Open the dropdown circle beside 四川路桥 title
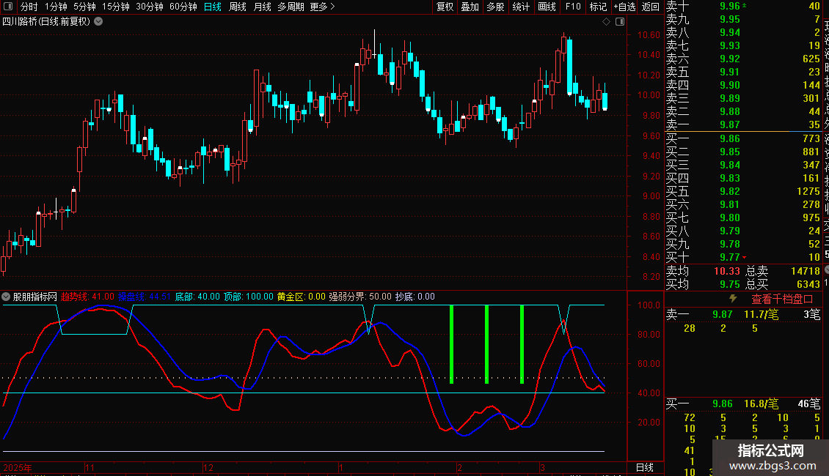This screenshot has width=829, height=476. (98, 22)
